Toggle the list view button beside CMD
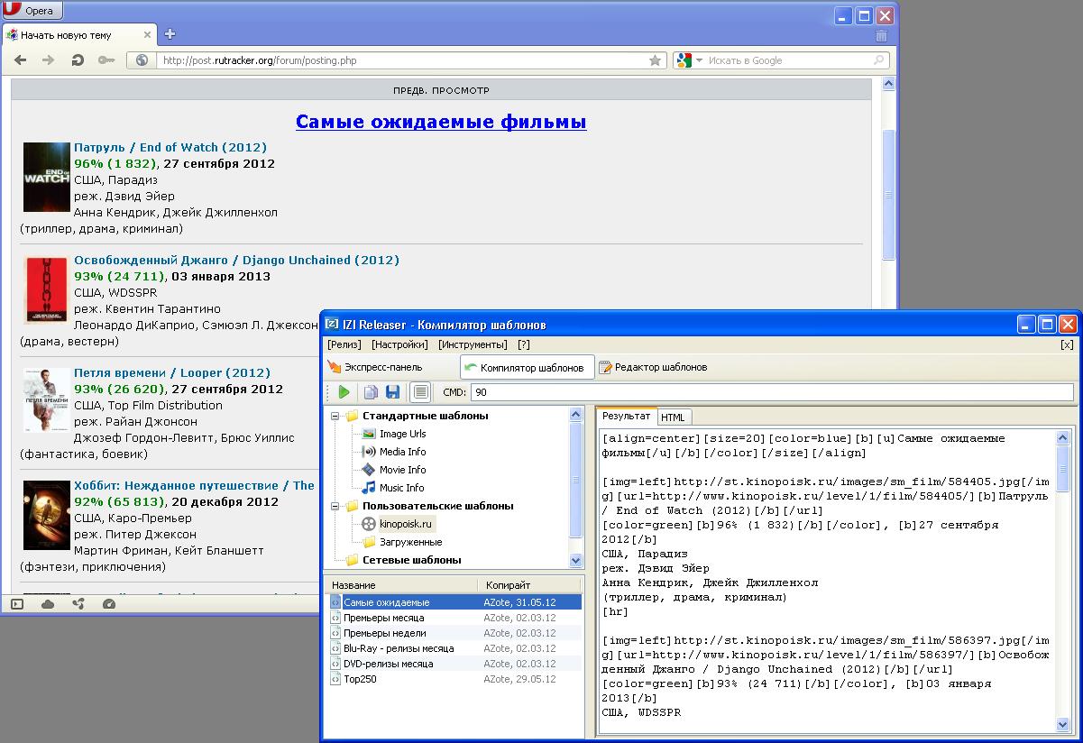Image resolution: width=1083 pixels, height=743 pixels. click(420, 392)
